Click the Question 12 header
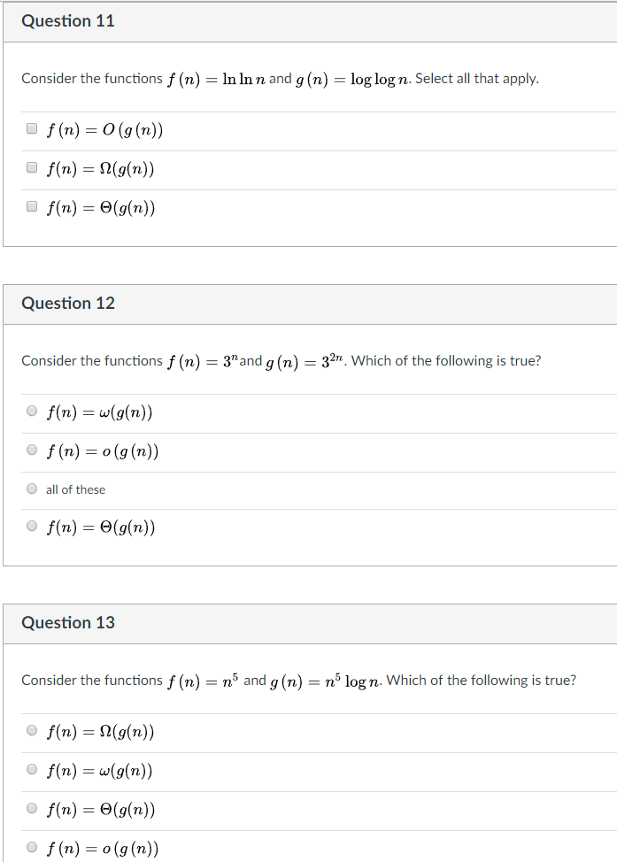The image size is (617, 862). [x=68, y=303]
